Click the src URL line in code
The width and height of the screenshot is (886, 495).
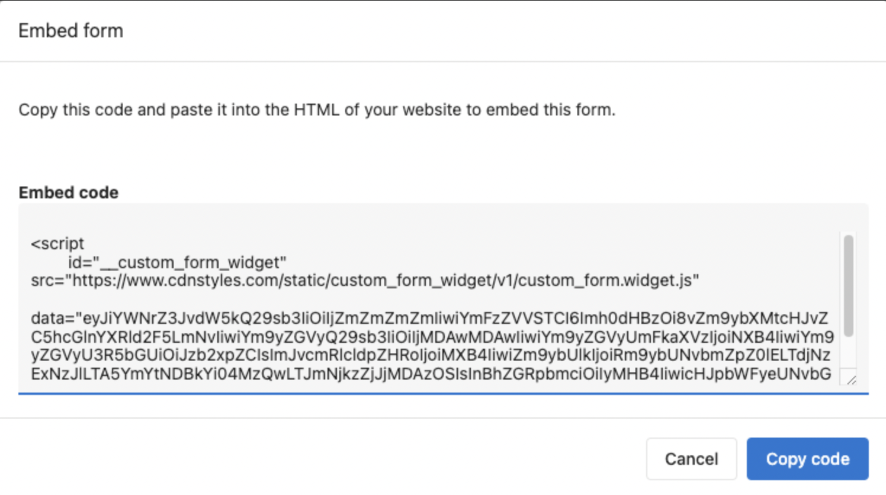point(365,280)
